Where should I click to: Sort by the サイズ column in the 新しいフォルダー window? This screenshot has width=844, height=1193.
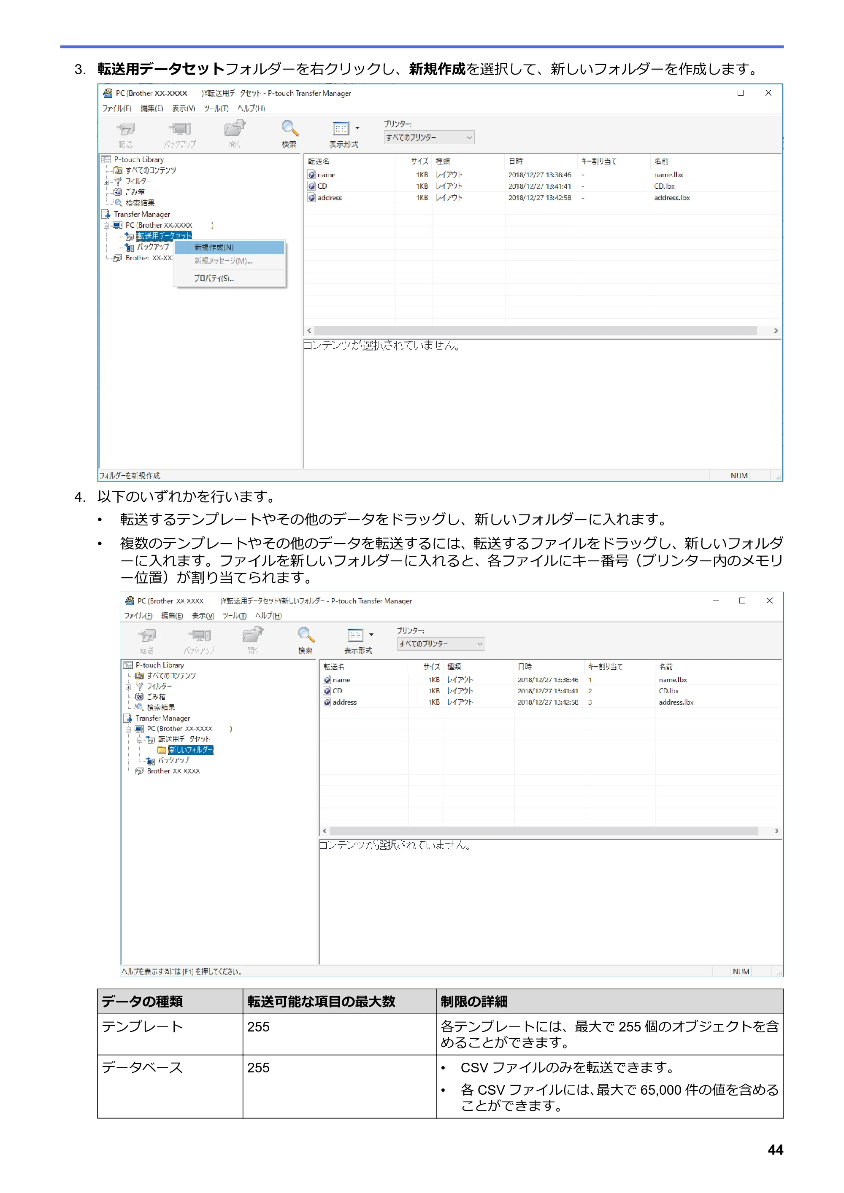(426, 667)
